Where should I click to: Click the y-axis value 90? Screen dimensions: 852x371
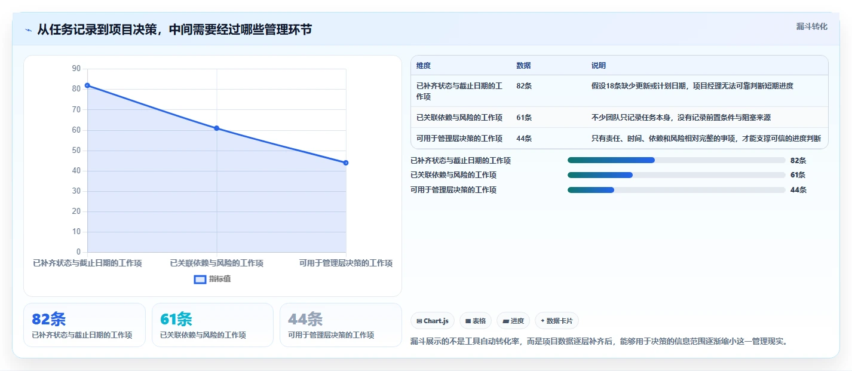click(x=76, y=69)
